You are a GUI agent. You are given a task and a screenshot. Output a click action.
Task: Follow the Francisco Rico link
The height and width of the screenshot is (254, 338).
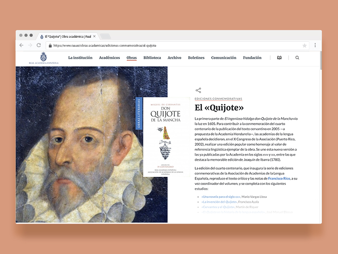[279, 178]
